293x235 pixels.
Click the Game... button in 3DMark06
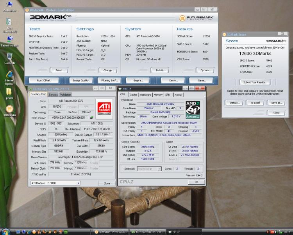coord(202,80)
